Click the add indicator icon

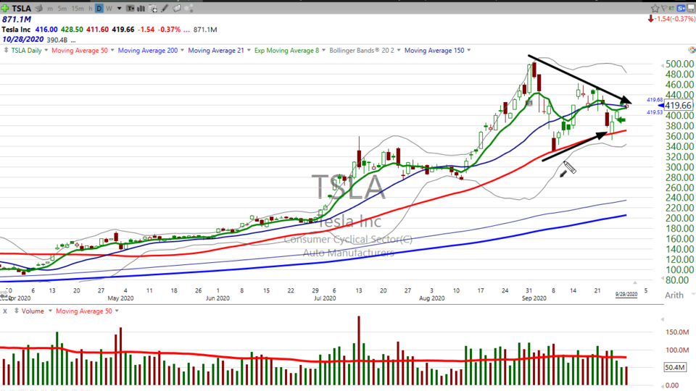click(x=153, y=8)
